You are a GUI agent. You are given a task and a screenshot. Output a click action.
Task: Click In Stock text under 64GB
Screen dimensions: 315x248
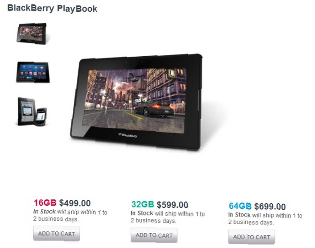pos(239,215)
